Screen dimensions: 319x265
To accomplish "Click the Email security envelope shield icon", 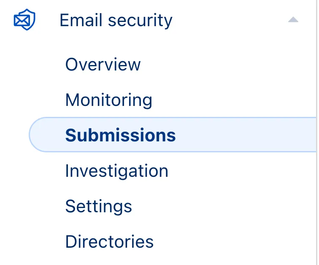I will (x=24, y=20).
